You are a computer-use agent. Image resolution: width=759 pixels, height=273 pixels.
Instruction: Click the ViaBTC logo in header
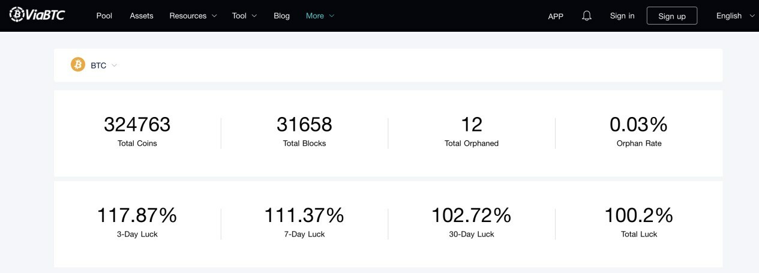click(37, 15)
